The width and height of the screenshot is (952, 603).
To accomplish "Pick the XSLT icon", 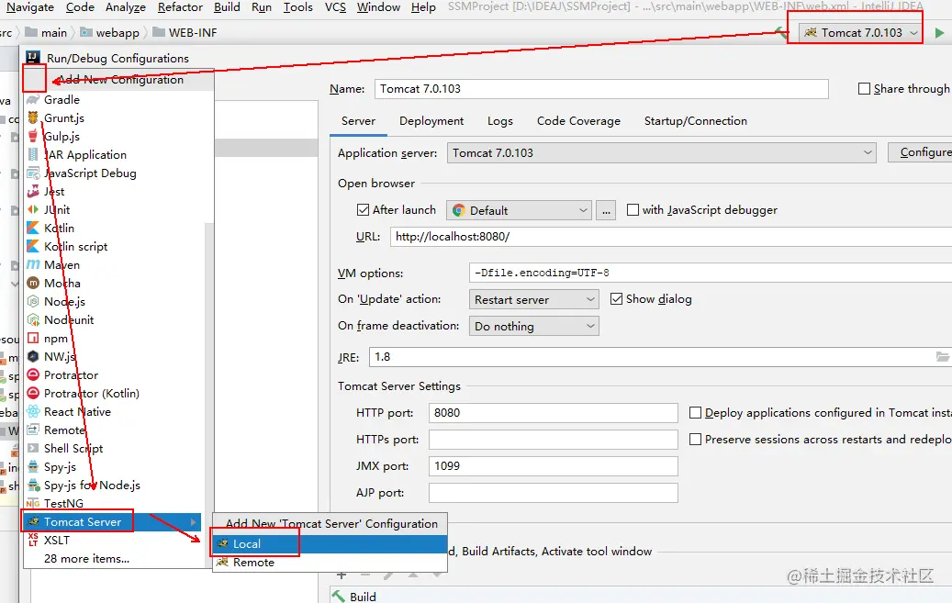I will (33, 540).
